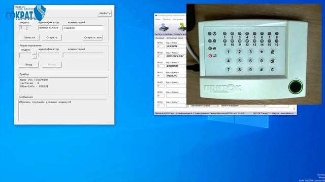Focus the идентификатор field with 00002F4CF838

coord(49,28)
